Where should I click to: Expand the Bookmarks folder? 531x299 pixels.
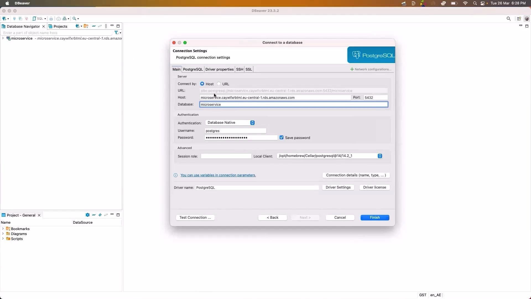click(x=3, y=229)
